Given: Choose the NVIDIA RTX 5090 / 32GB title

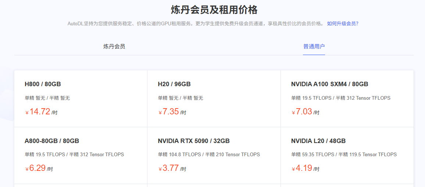Looking at the screenshot, I should coord(194,141).
